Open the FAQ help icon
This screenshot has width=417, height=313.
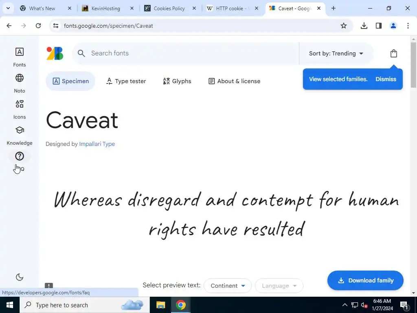(x=20, y=156)
